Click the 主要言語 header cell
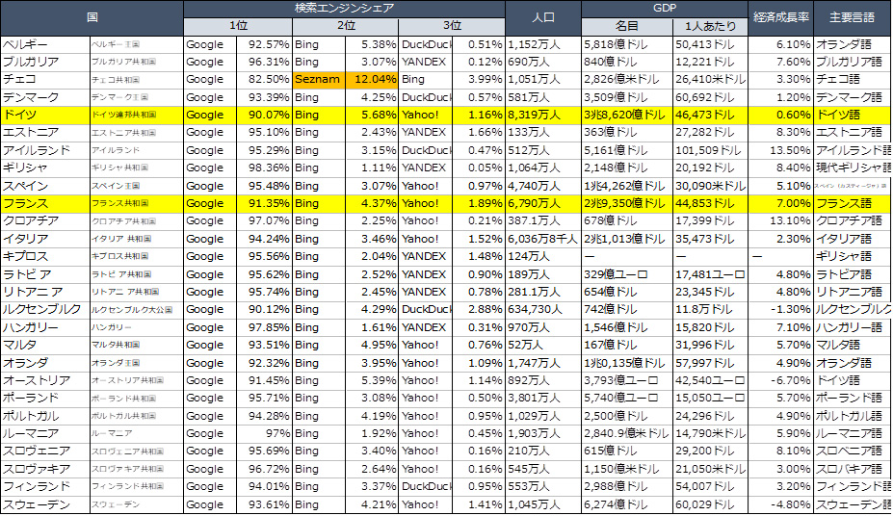 point(853,17)
